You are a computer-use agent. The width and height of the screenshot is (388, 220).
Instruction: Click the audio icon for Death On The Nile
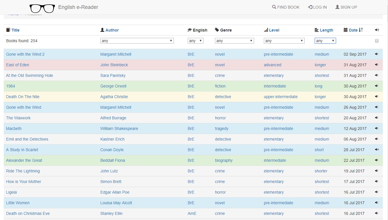377,97
